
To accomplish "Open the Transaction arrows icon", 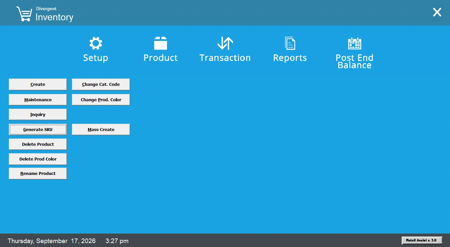I will 225,43.
